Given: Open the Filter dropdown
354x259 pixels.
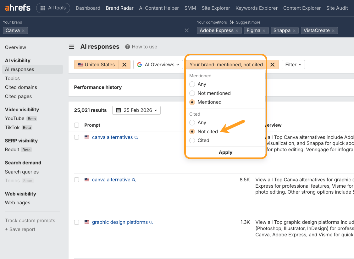Looking at the screenshot, I should tap(293, 64).
